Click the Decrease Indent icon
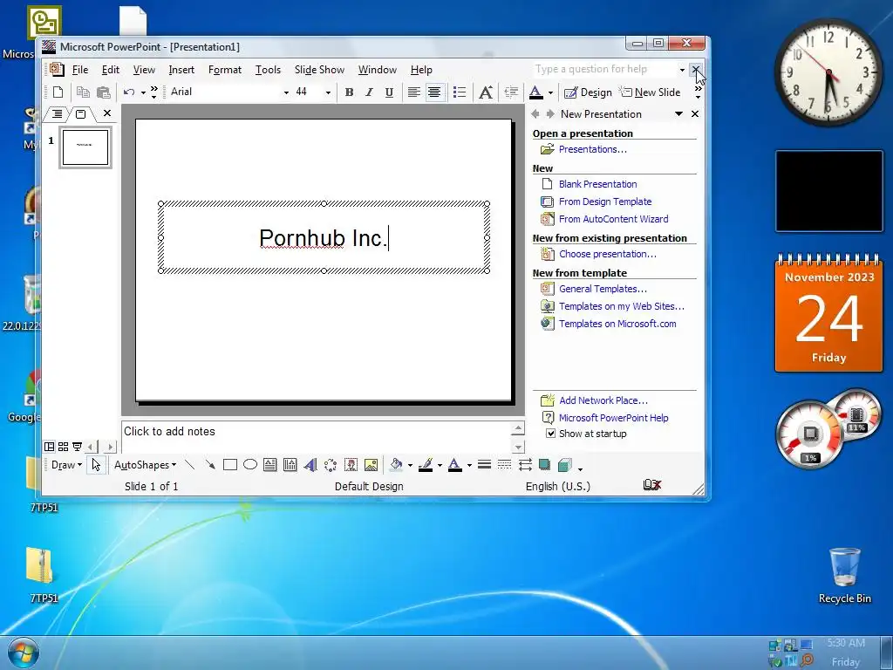Image resolution: width=893 pixels, height=670 pixels. click(511, 92)
